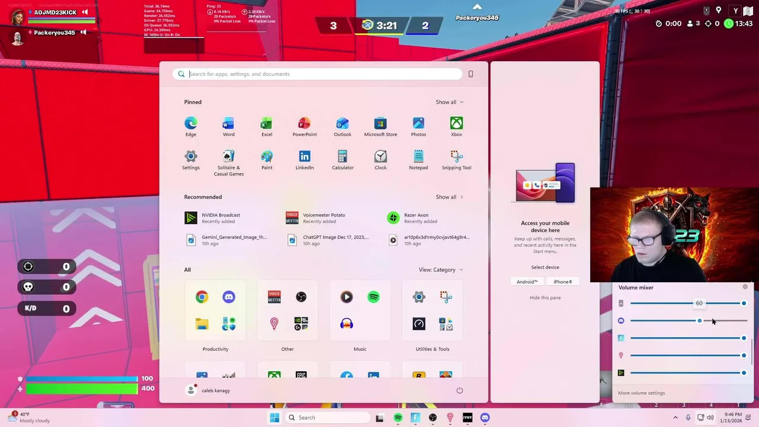Screen dimensions: 759x427
Task: Click the power button in Start menu
Action: [460, 390]
